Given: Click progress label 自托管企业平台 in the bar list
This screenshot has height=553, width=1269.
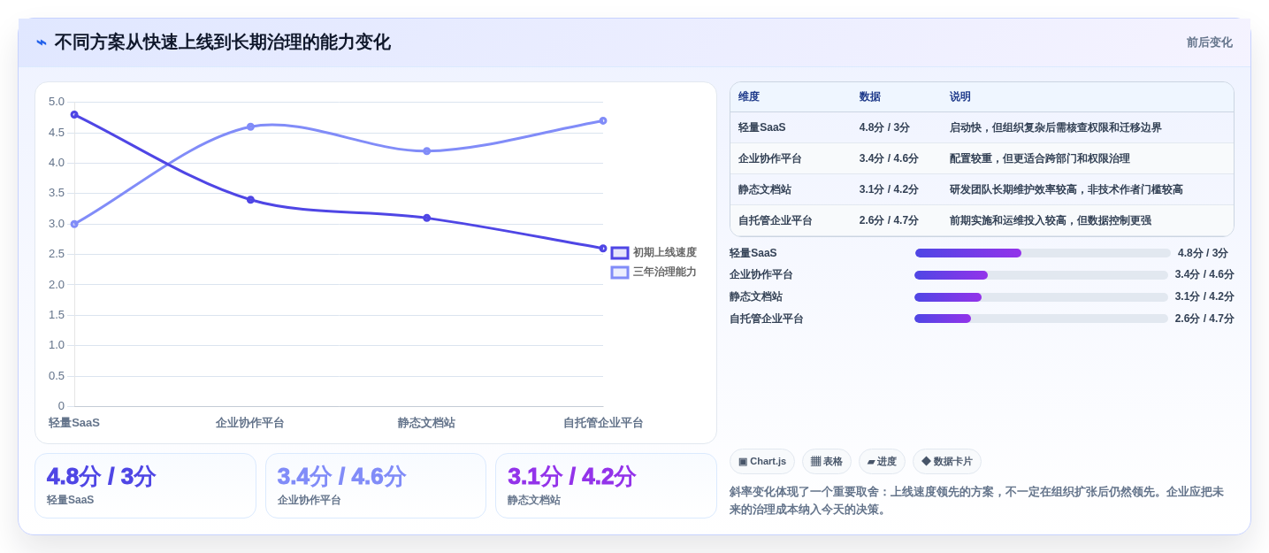Looking at the screenshot, I should pyautogui.click(x=767, y=319).
